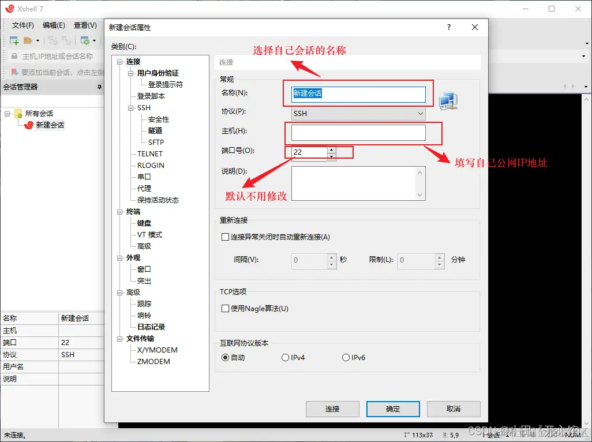Screen dimensions: 592x442
Task: Enable 使用Nagle算法 checkbox
Action: (x=224, y=308)
